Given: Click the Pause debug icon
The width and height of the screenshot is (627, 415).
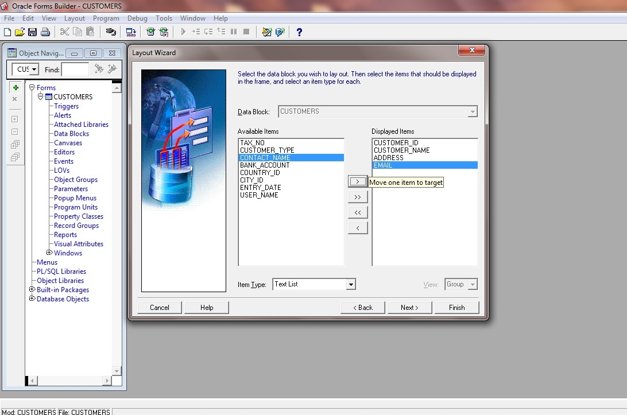Looking at the screenshot, I should tap(234, 32).
